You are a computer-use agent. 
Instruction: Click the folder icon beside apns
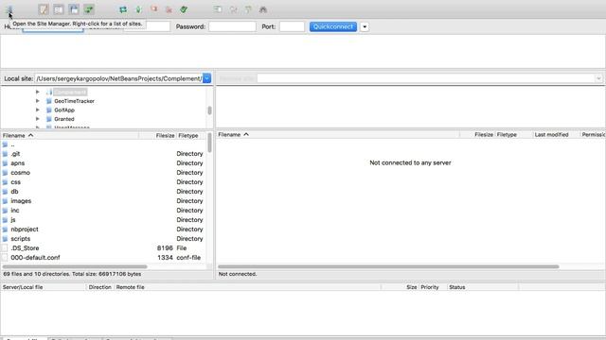tap(5, 163)
